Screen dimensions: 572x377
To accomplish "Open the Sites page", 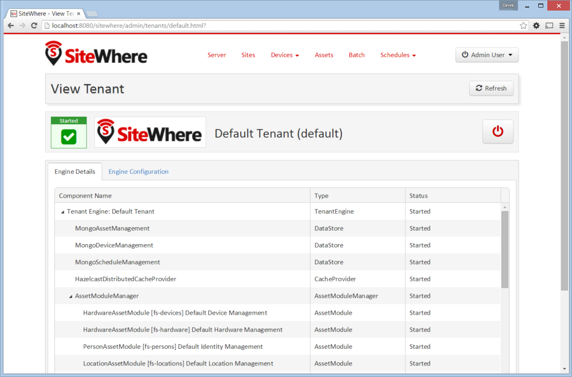I will (x=248, y=55).
